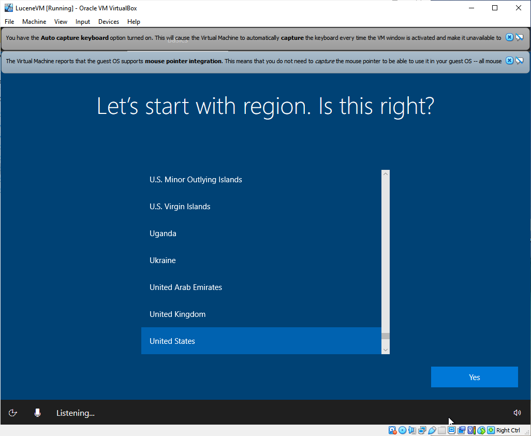
Task: Toggle the Cortana microphone listening icon
Action: 37,413
